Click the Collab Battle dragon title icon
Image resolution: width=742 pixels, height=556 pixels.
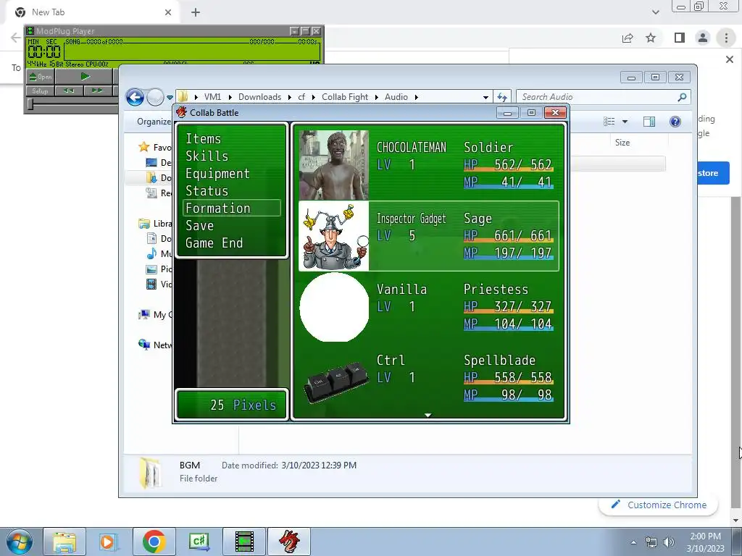[182, 112]
